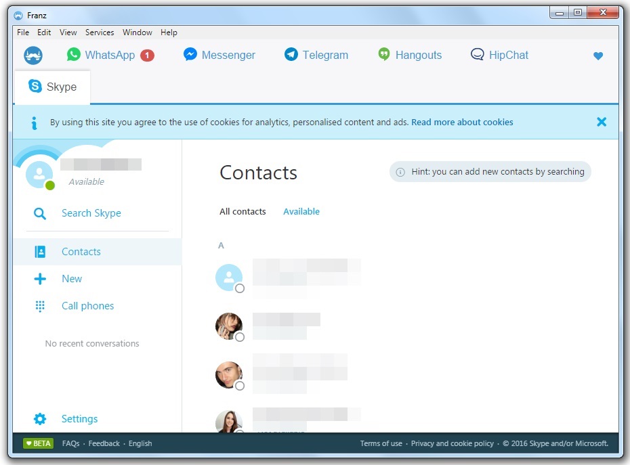Screen dimensions: 630x465
Task: Change language via English link
Action: pos(140,443)
